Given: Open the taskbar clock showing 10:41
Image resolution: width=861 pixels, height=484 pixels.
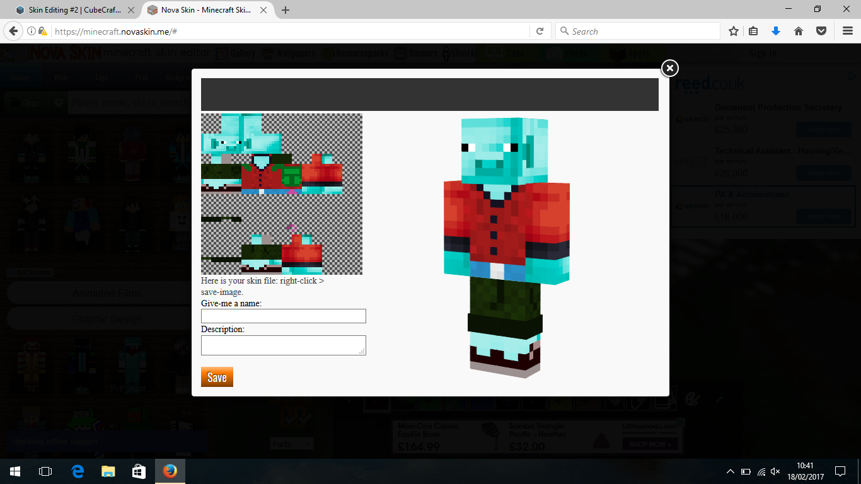Looking at the screenshot, I should click(x=805, y=471).
